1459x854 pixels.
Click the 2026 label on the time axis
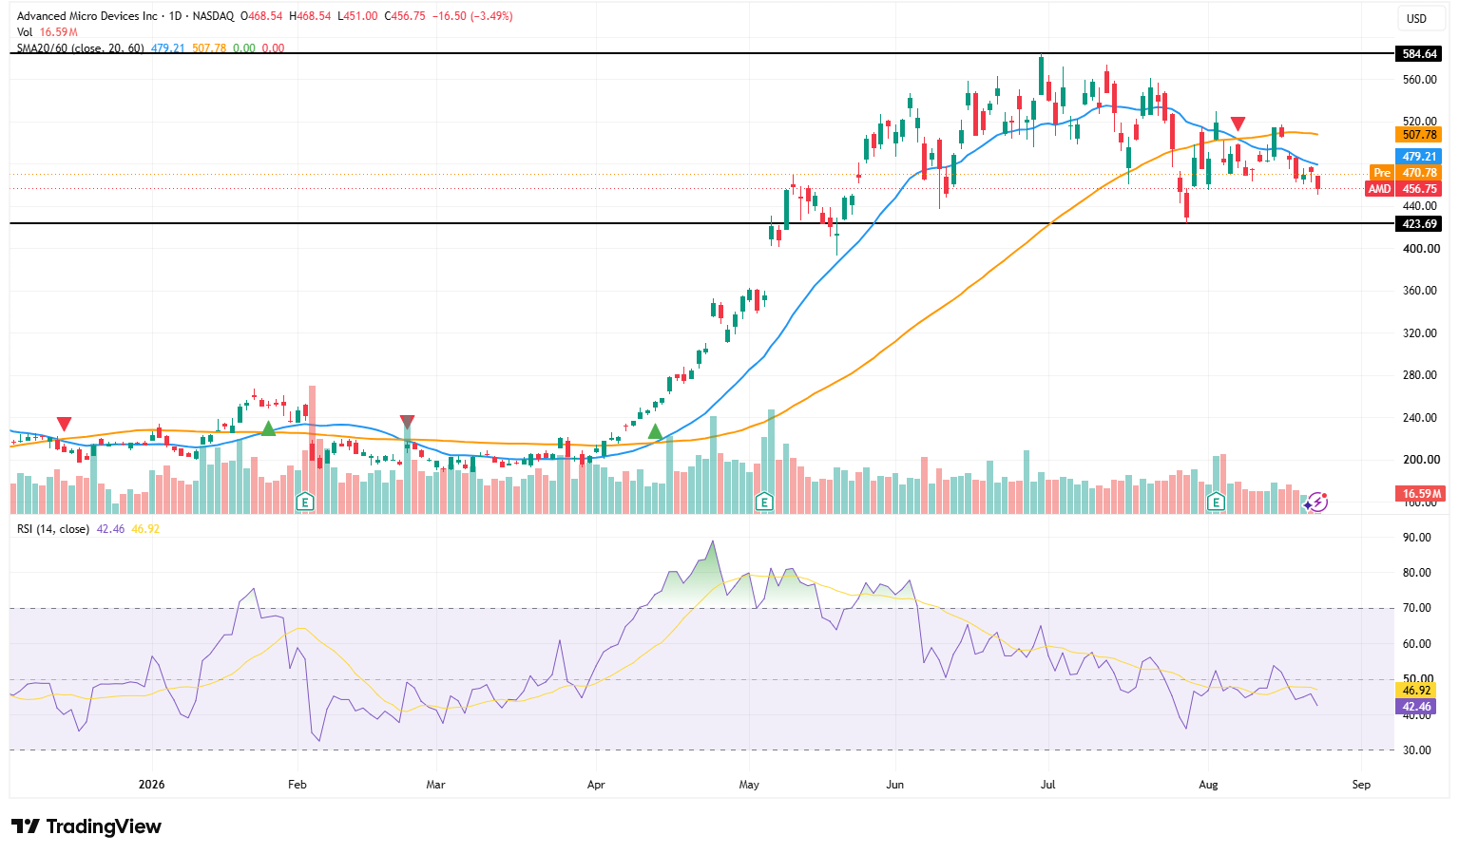coord(151,785)
